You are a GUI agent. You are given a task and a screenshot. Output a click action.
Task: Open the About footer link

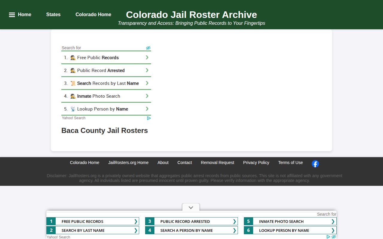click(x=163, y=163)
